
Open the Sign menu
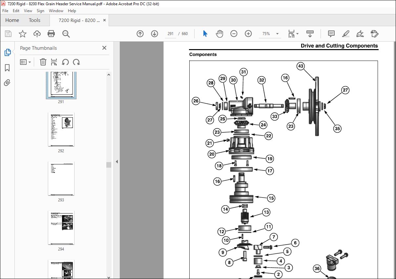click(x=40, y=11)
